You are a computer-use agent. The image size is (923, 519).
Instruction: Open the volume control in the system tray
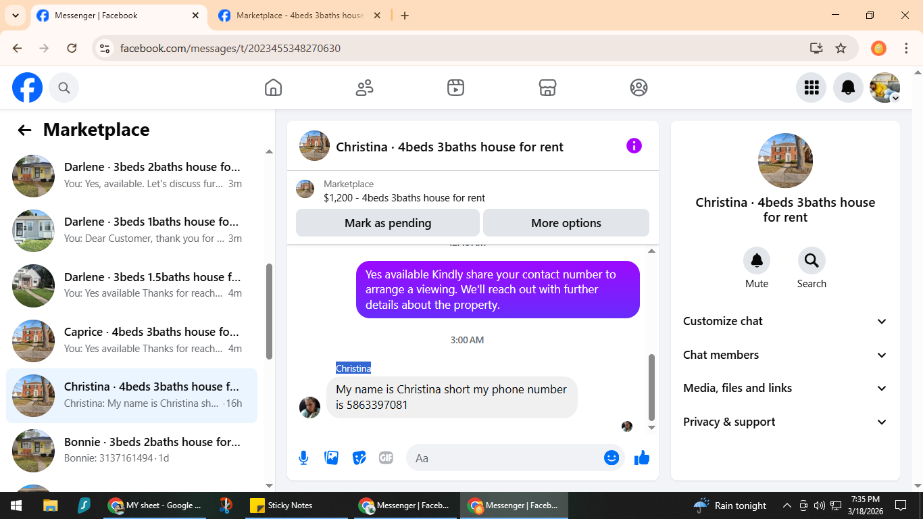[x=819, y=505]
